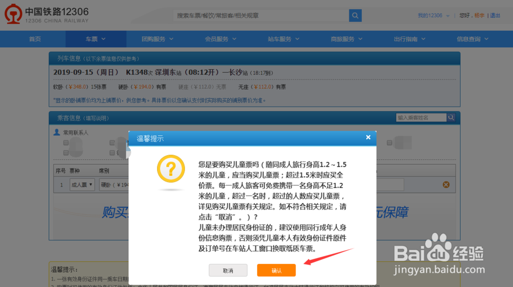Image resolution: width=513 pixels, height=287 pixels.
Task: Click the China Railway 12306 logo
Action: tap(47, 14)
